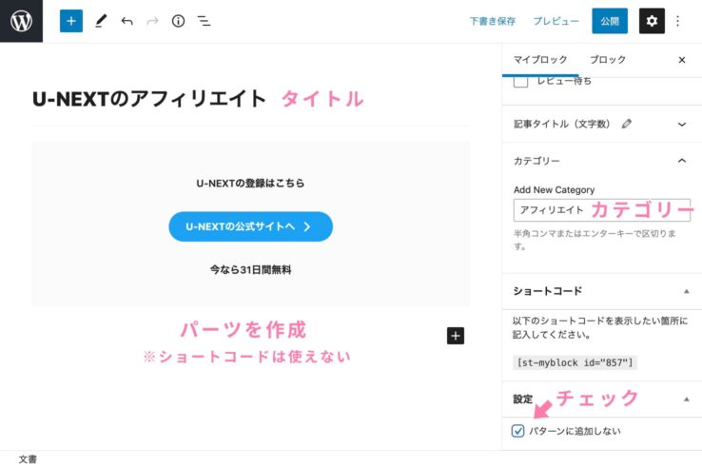
Task: Open the three-dot options menu
Action: (x=678, y=21)
